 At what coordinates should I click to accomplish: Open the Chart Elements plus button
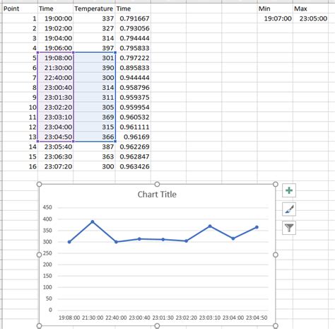pos(289,190)
